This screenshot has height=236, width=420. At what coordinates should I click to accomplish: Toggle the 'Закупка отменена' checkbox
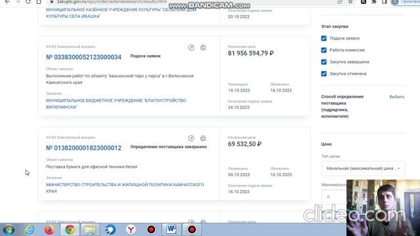[324, 73]
